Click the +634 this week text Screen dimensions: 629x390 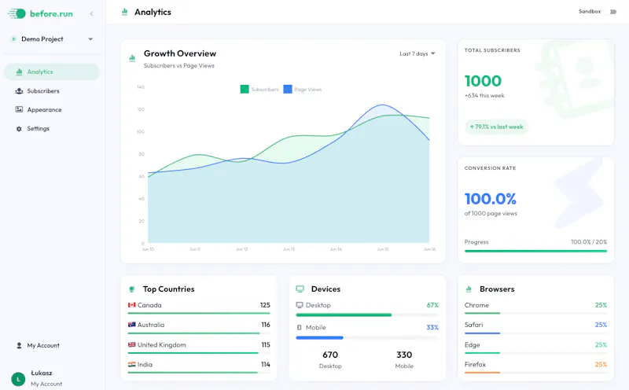[x=484, y=95]
